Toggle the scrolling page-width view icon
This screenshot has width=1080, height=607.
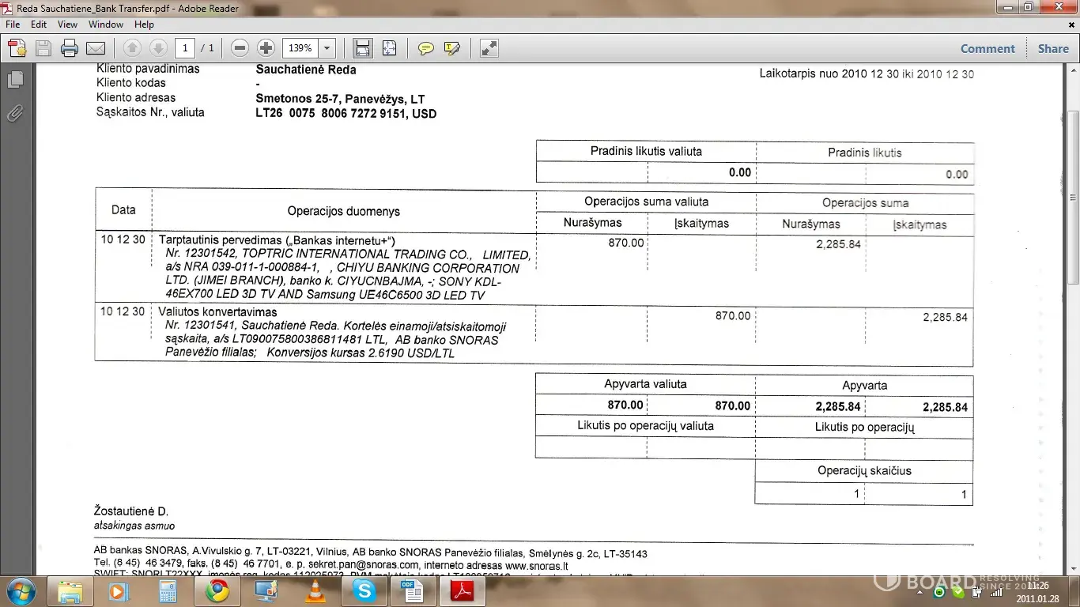(363, 48)
